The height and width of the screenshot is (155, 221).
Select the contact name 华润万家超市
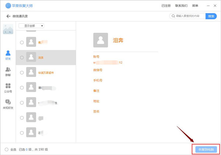(46, 73)
